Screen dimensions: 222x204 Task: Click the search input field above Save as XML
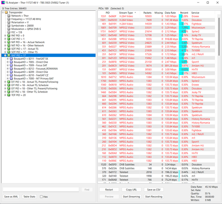click(x=41, y=189)
